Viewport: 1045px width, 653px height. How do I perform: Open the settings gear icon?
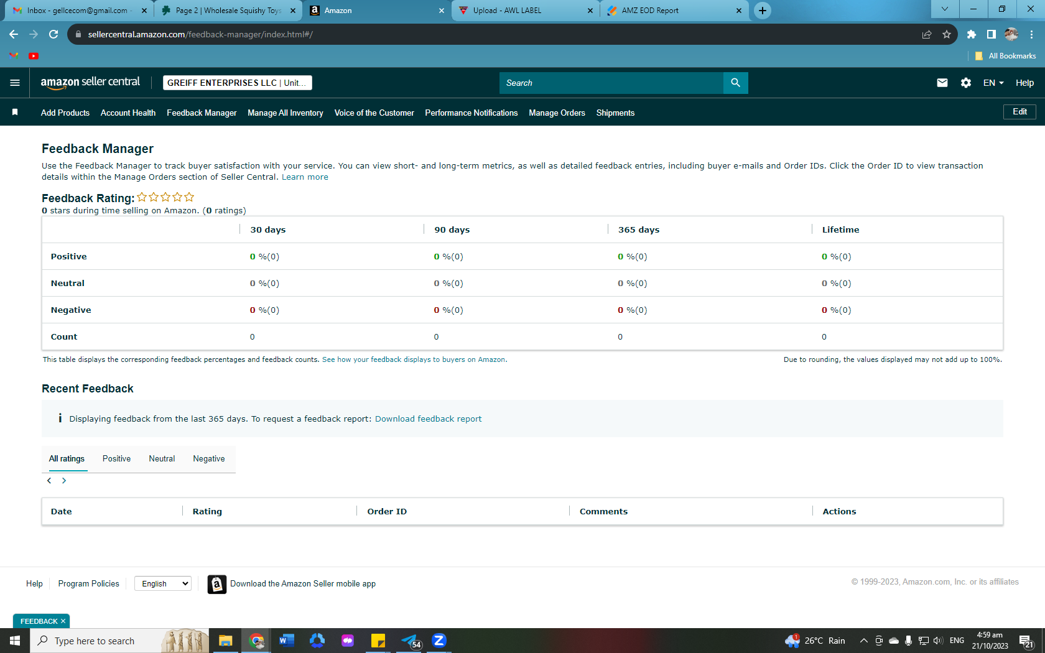[x=966, y=83]
